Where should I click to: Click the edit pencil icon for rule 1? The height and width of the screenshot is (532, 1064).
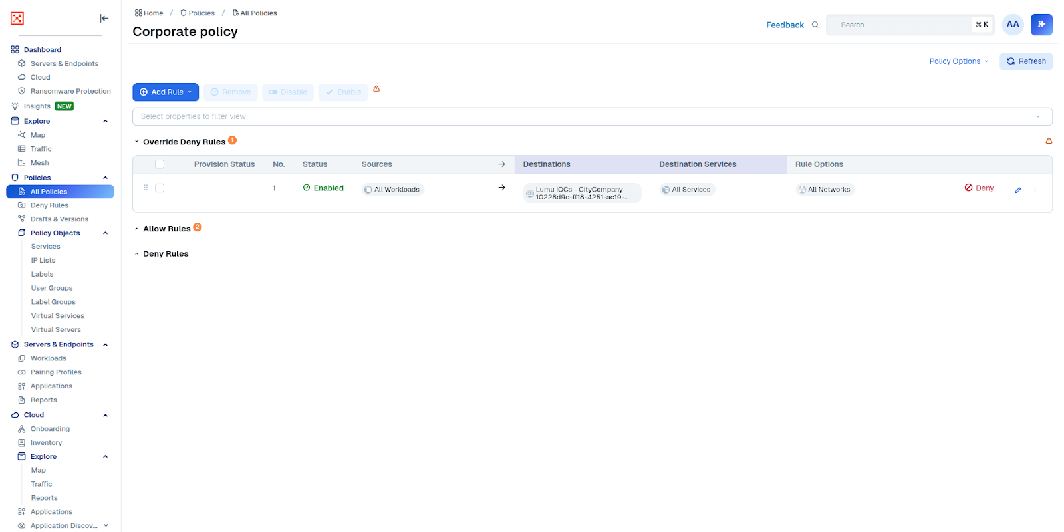click(x=1017, y=190)
